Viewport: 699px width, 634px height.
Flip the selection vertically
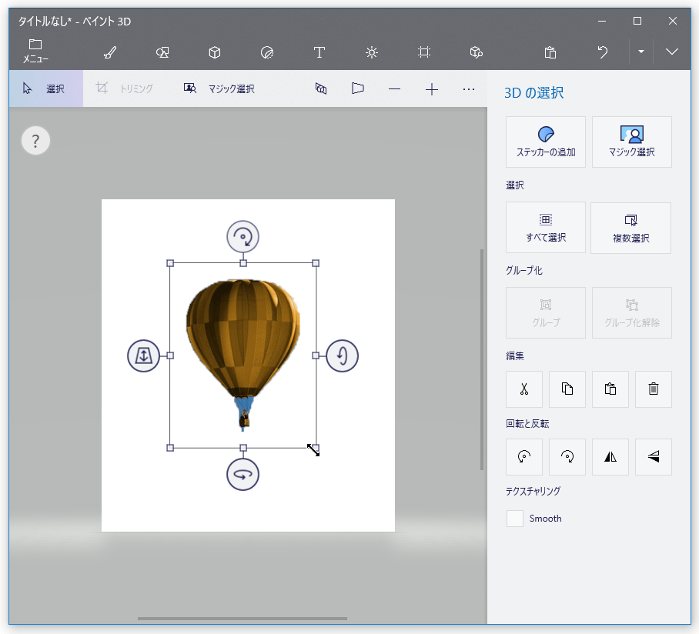click(654, 457)
